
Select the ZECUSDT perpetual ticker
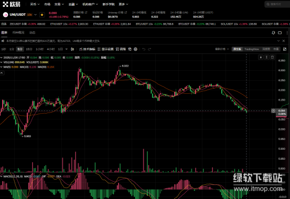(27, 24)
